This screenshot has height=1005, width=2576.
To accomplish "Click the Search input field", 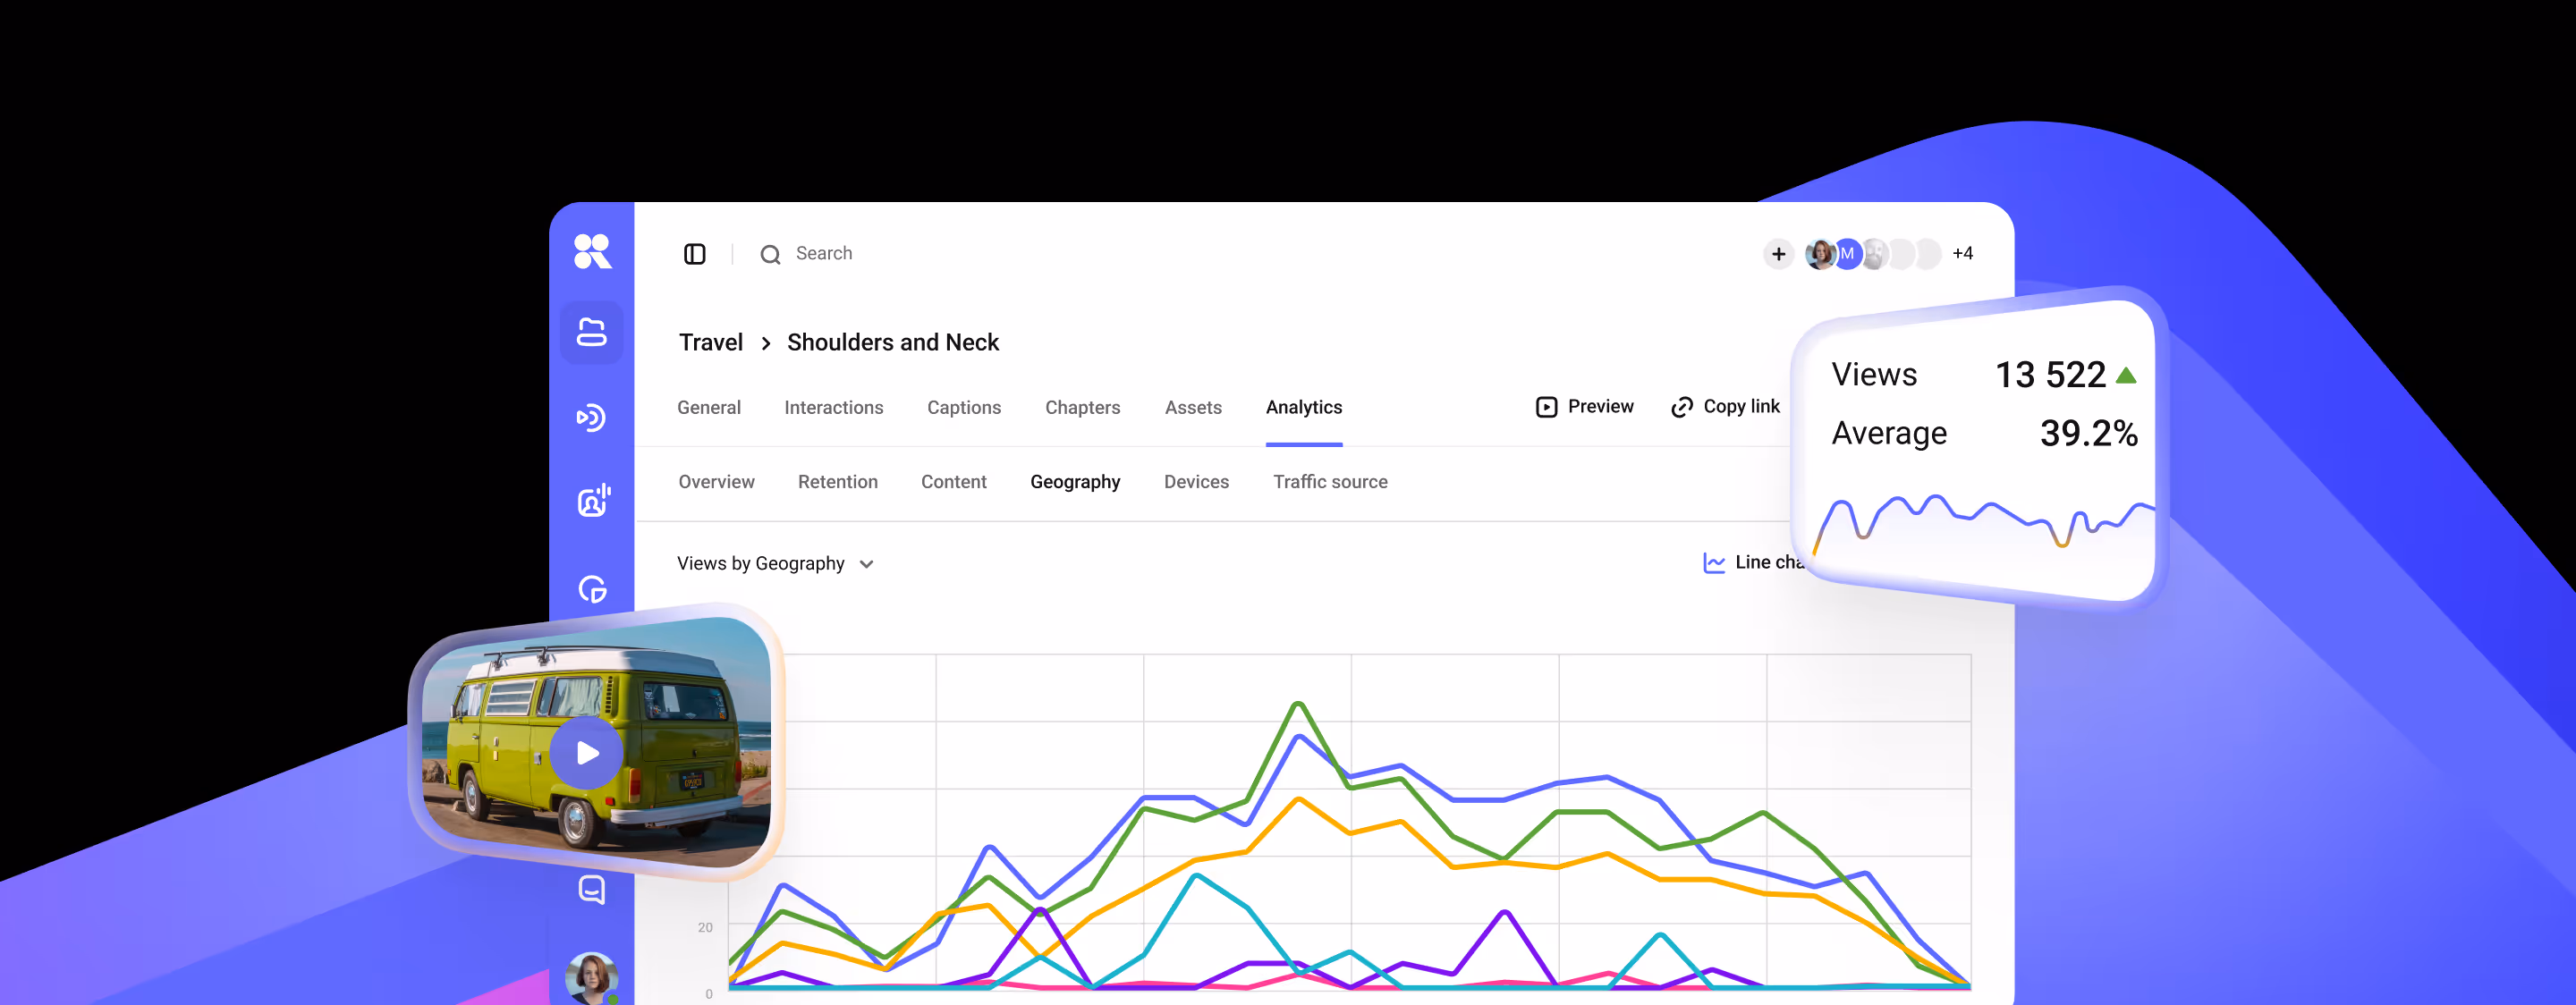I will (824, 254).
